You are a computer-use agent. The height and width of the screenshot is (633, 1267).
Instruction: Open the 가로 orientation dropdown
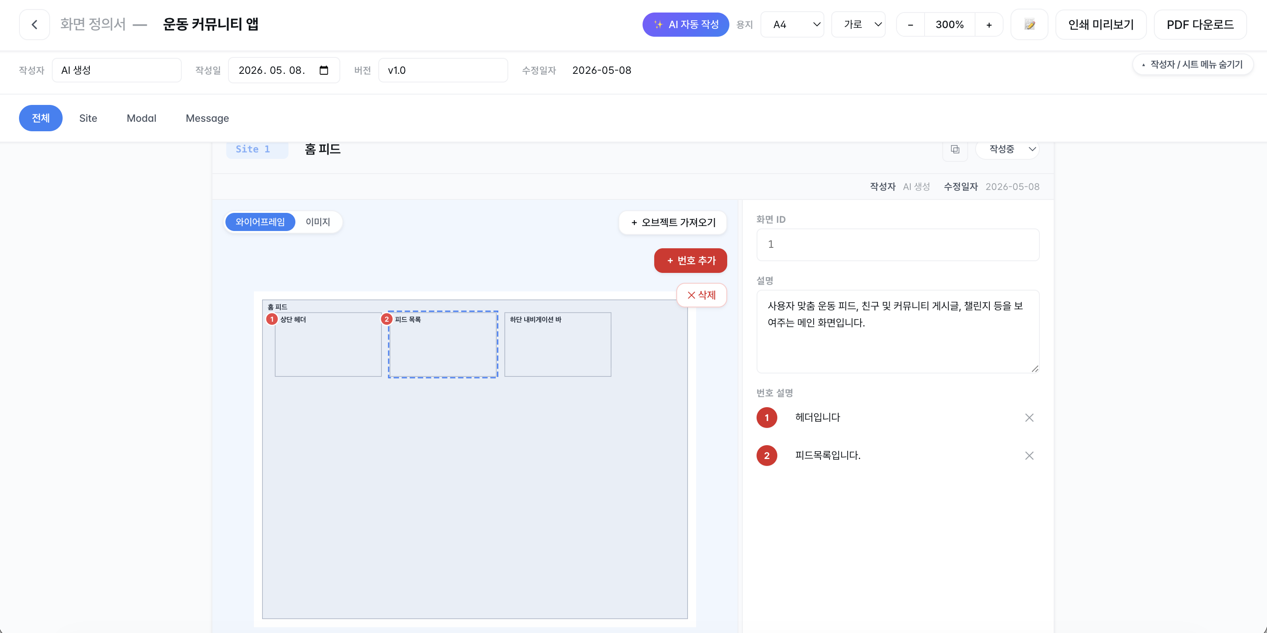pos(858,25)
